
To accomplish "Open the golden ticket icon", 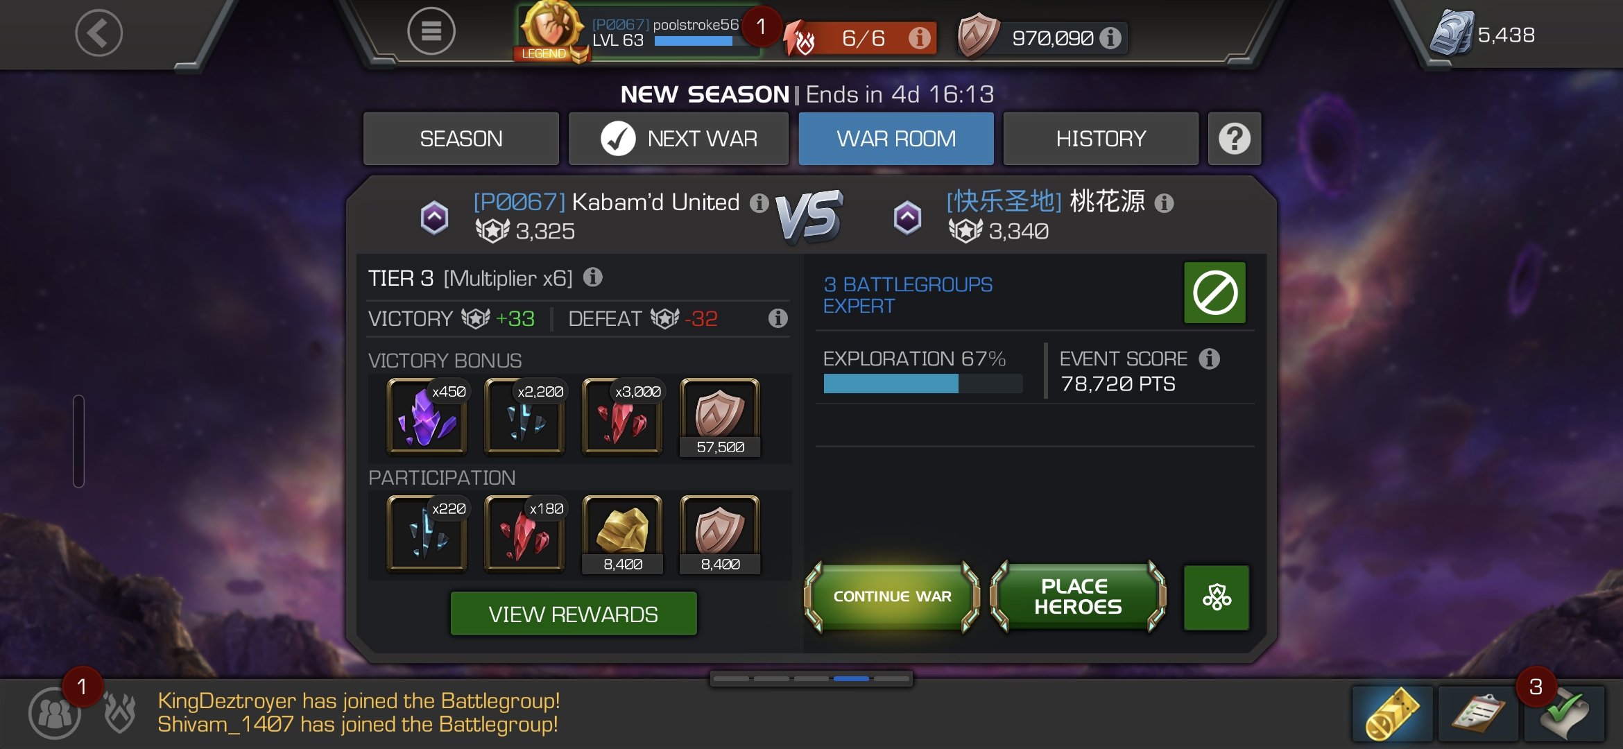I will point(1392,714).
